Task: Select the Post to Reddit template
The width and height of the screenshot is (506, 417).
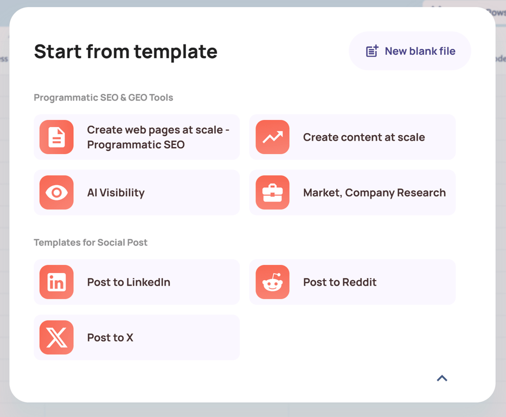Action: pyautogui.click(x=340, y=282)
